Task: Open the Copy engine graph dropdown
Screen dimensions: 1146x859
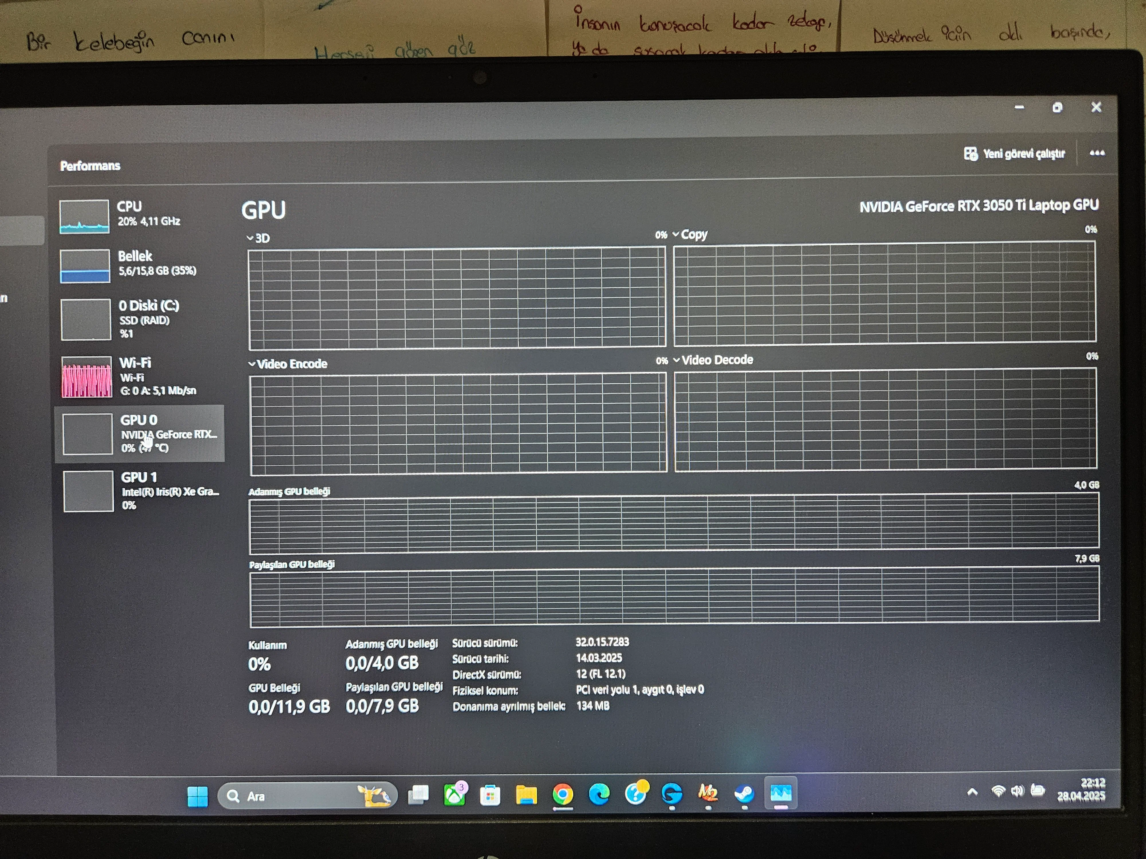Action: coord(690,235)
